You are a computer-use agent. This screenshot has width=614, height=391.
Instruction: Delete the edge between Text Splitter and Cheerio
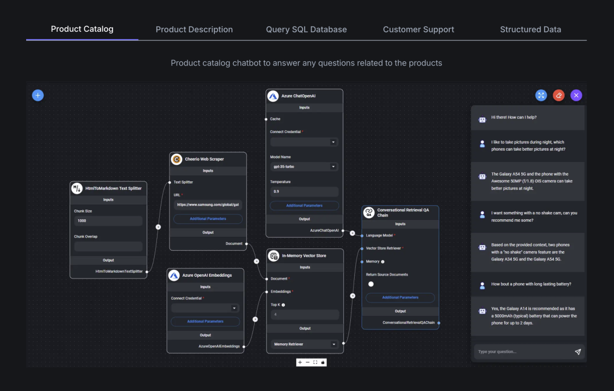(158, 227)
